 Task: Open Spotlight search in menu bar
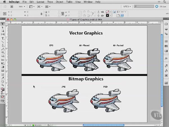164,2
